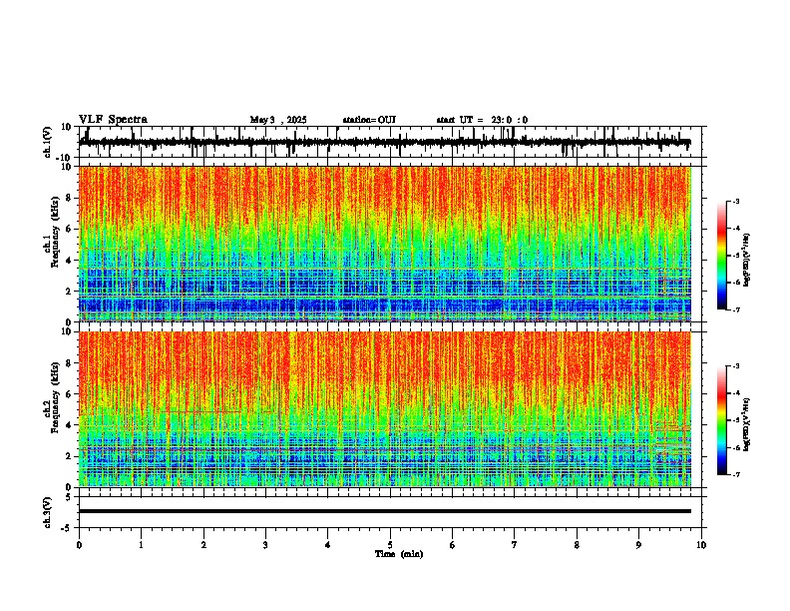Click the "ch.1 Frequency (kHz)" axis label

click(51, 233)
